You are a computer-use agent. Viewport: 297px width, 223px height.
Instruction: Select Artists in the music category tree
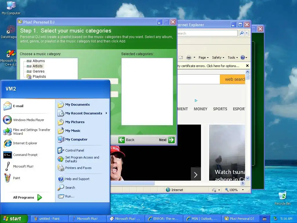pyautogui.click(x=37, y=66)
